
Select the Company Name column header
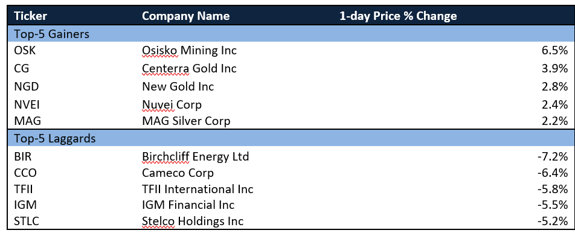pyautogui.click(x=186, y=16)
